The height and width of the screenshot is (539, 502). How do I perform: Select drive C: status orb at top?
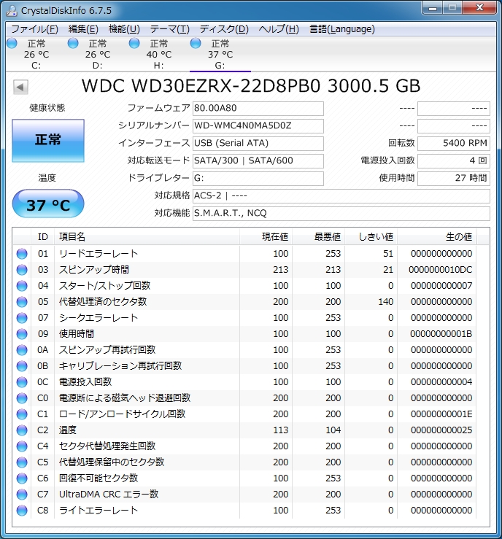[12, 43]
